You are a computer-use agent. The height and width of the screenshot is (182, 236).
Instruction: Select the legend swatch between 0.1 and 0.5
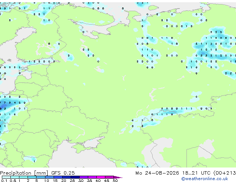(x=6, y=177)
